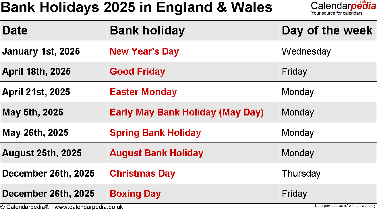Click the Wednesday cell
This screenshot has height=210, width=377.
coord(306,51)
